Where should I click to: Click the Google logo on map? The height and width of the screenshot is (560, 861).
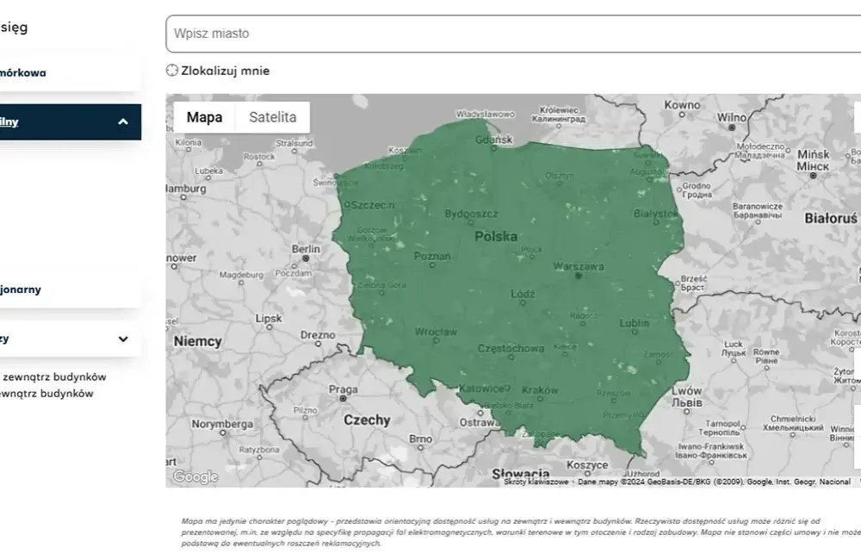click(x=195, y=476)
